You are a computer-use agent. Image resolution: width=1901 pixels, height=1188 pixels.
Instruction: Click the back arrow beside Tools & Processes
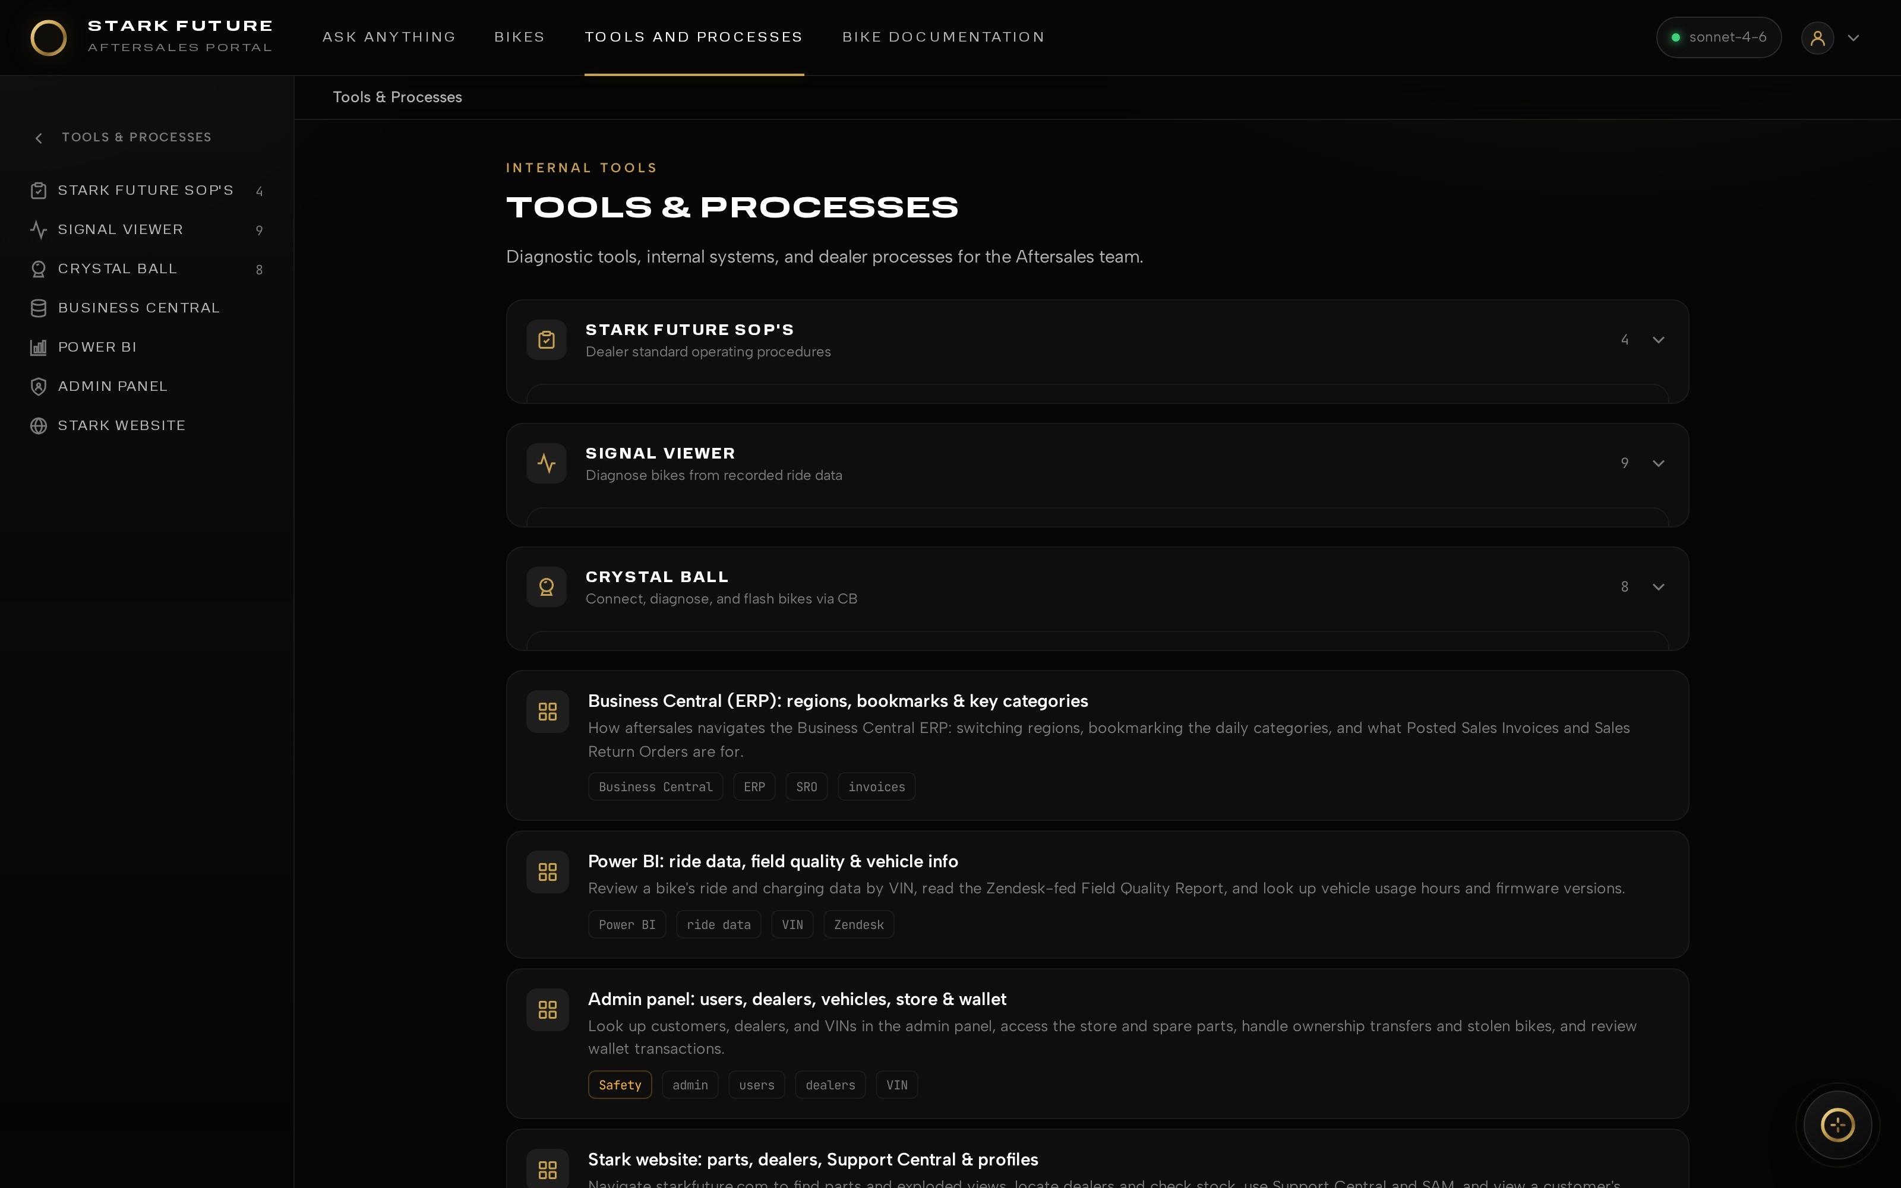(39, 138)
